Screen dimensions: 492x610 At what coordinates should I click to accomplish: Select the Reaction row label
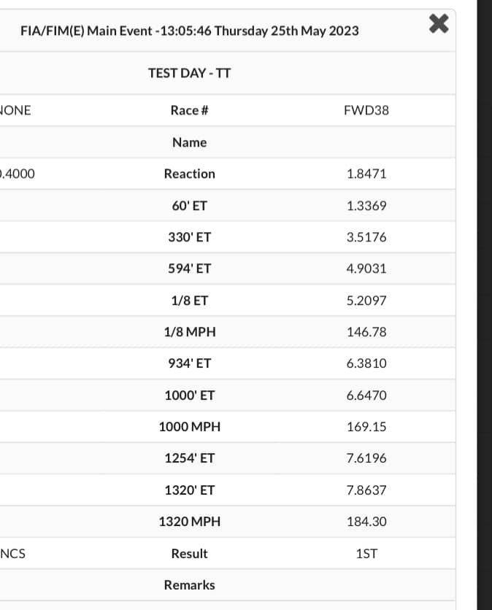tap(190, 174)
